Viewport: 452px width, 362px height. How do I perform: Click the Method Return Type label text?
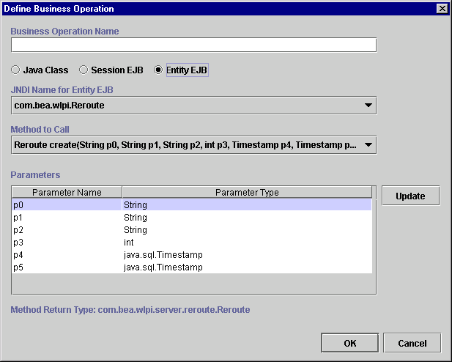click(x=130, y=309)
